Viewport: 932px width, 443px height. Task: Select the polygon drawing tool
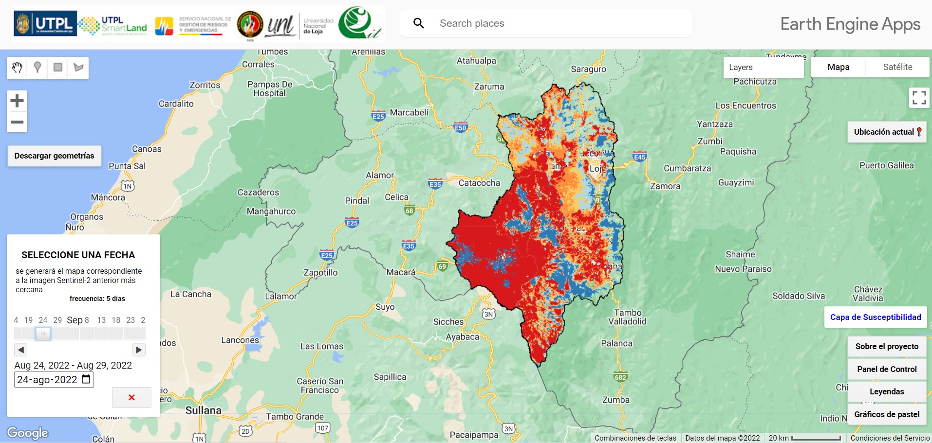pyautogui.click(x=78, y=68)
